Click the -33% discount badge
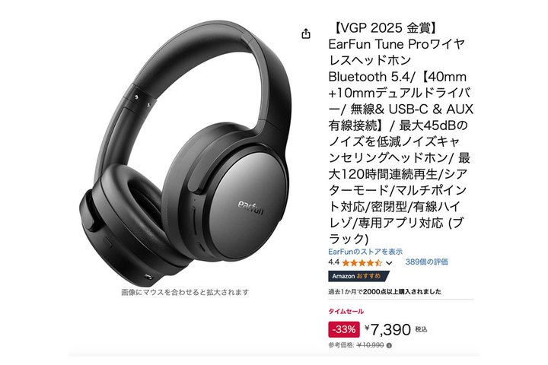 click(x=344, y=329)
